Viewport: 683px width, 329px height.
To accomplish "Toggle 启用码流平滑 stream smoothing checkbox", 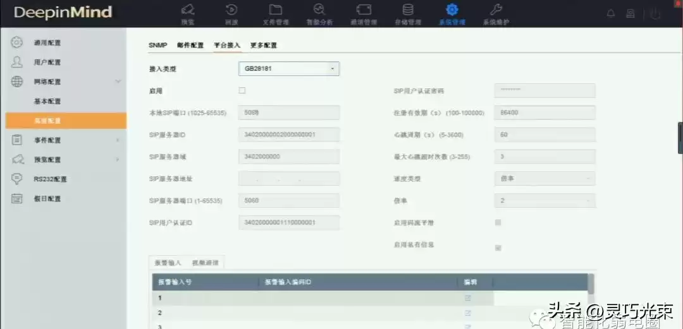I will coord(498,222).
